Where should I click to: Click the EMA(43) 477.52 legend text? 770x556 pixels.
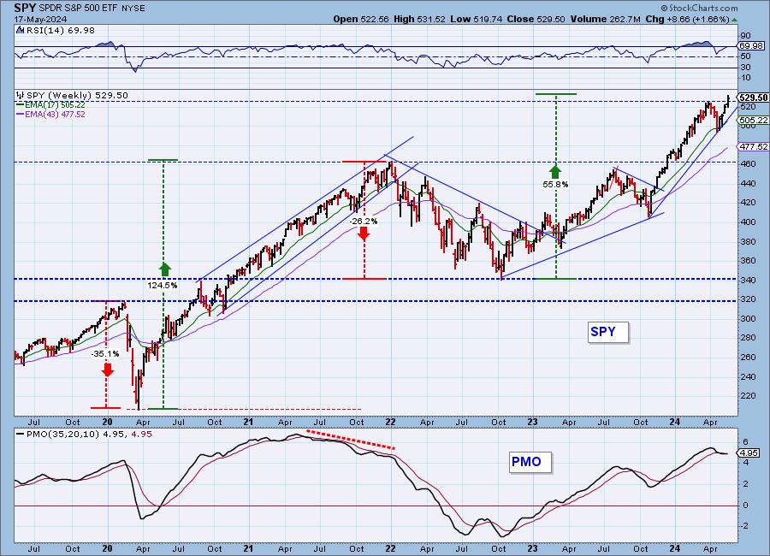(x=55, y=115)
